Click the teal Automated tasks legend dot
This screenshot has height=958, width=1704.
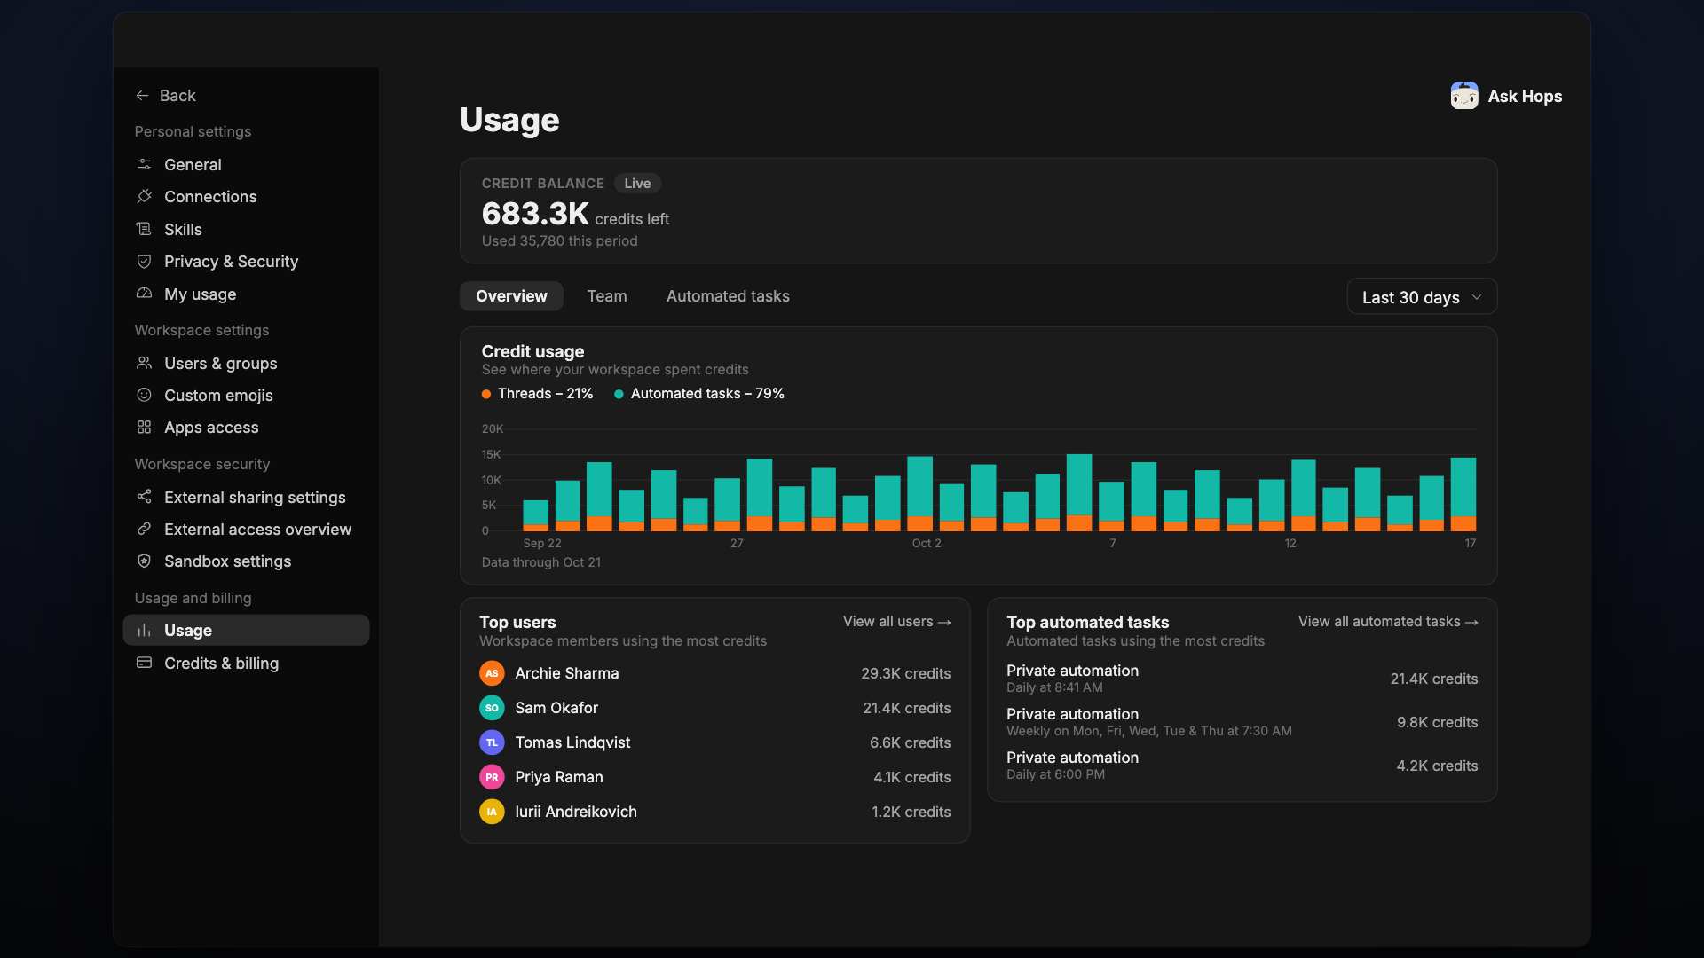tap(619, 394)
